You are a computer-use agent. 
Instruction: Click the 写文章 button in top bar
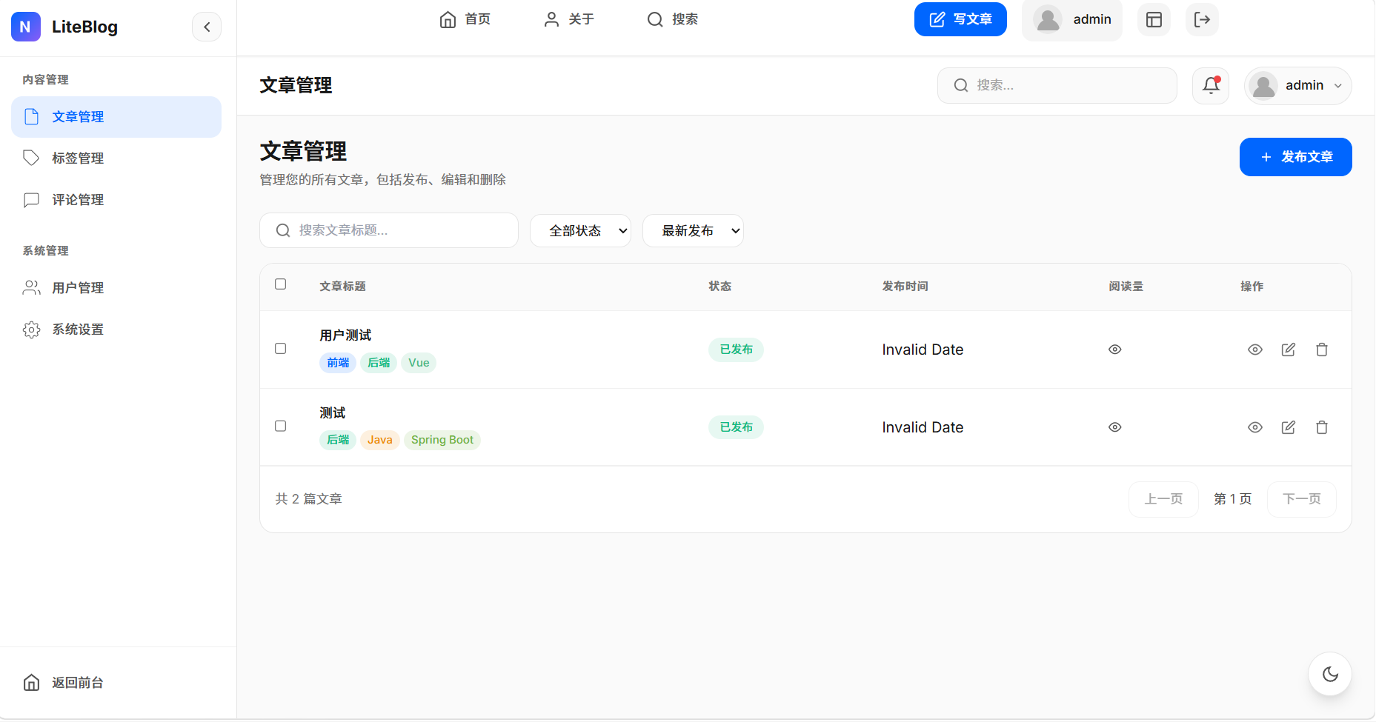(960, 19)
